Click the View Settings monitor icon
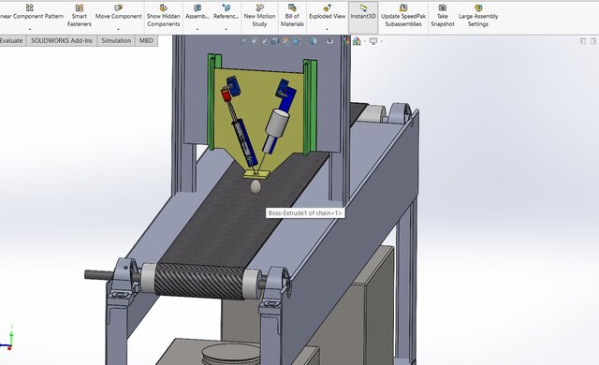Viewport: 599px width, 365px height. (373, 41)
